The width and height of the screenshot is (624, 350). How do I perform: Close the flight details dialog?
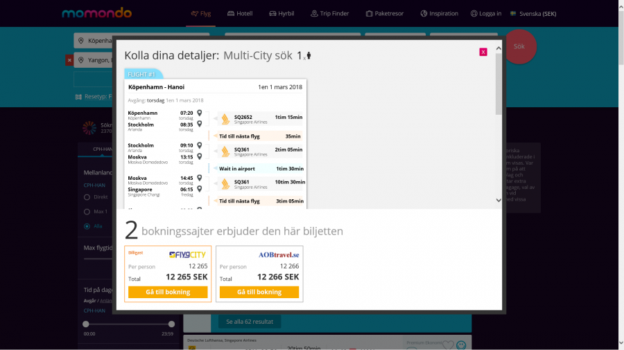click(x=483, y=52)
